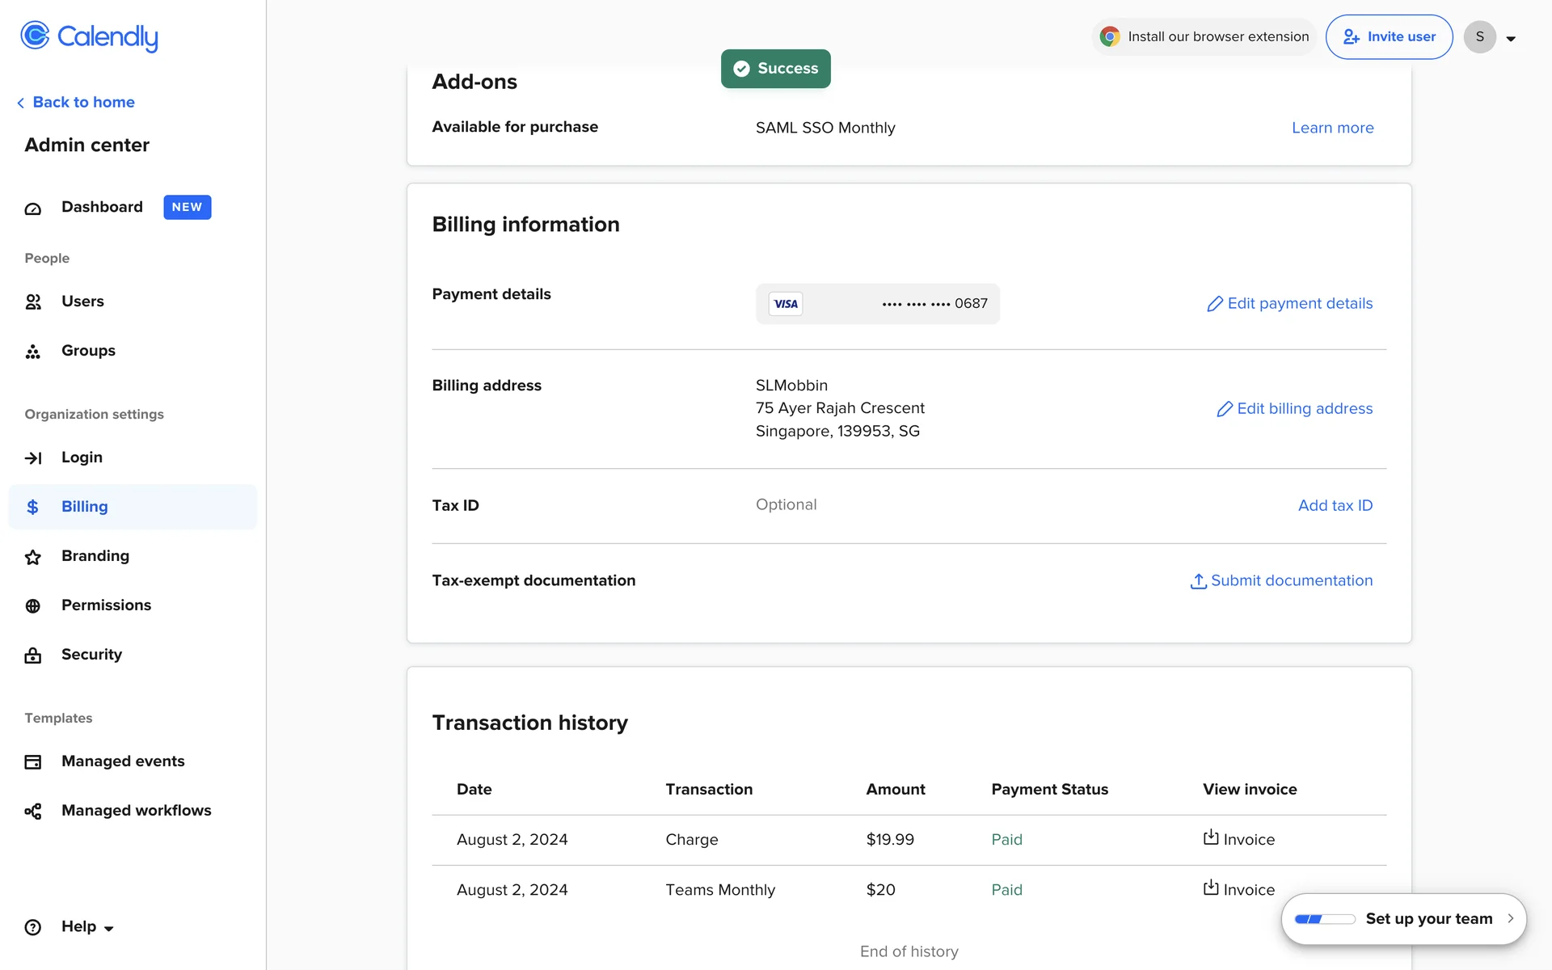Click the team setup progress bar

1324,919
